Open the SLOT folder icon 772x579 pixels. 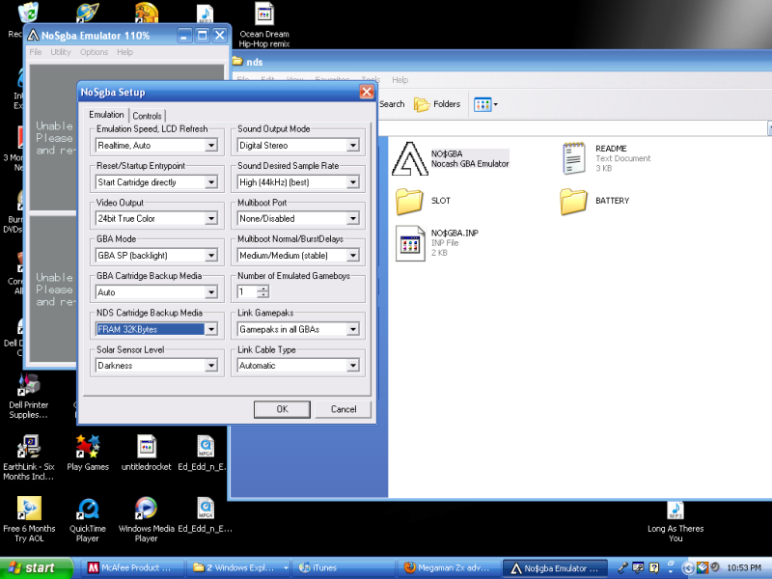tap(409, 201)
